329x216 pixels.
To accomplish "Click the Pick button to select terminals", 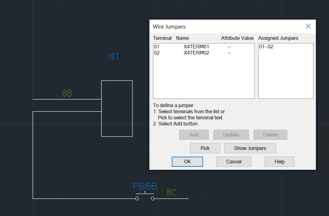I will [205, 148].
